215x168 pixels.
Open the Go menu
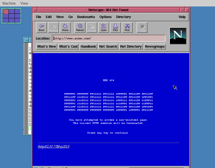70,17
